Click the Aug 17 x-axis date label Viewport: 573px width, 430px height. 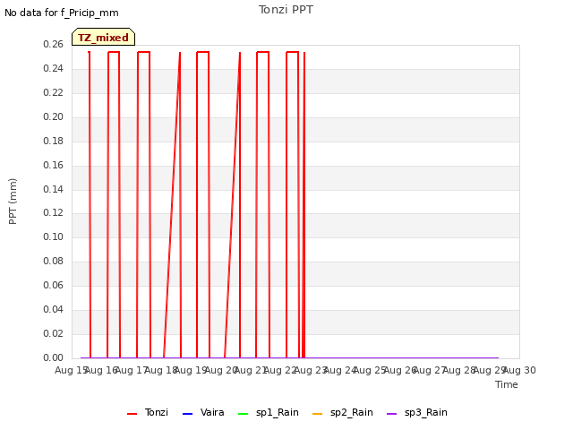tap(132, 370)
